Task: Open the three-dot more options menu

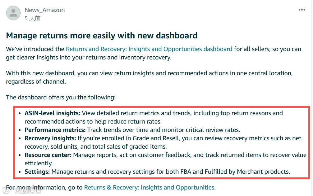Action: [x=302, y=10]
